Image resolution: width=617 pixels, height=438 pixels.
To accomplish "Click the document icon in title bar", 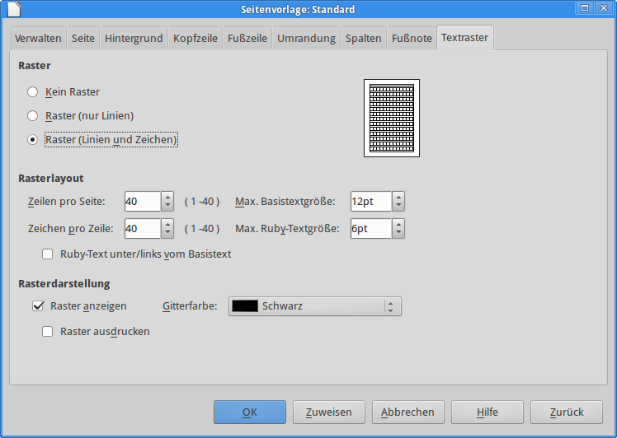I will click(x=9, y=9).
